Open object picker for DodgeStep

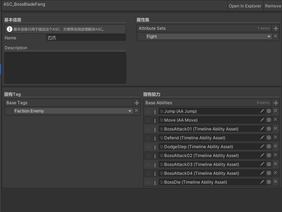(269, 146)
